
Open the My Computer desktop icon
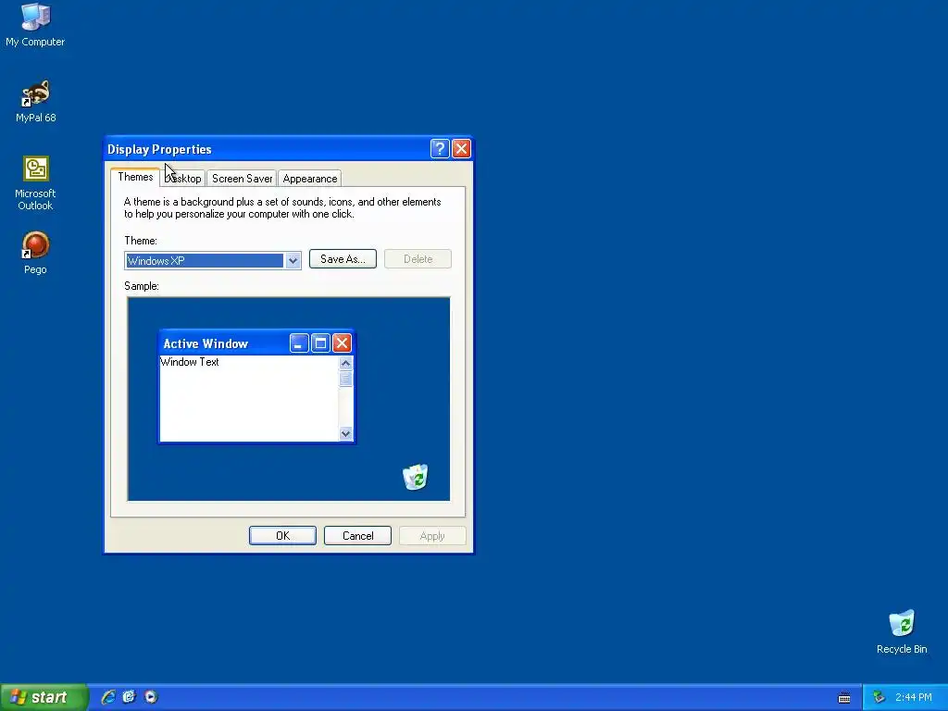pyautogui.click(x=35, y=24)
